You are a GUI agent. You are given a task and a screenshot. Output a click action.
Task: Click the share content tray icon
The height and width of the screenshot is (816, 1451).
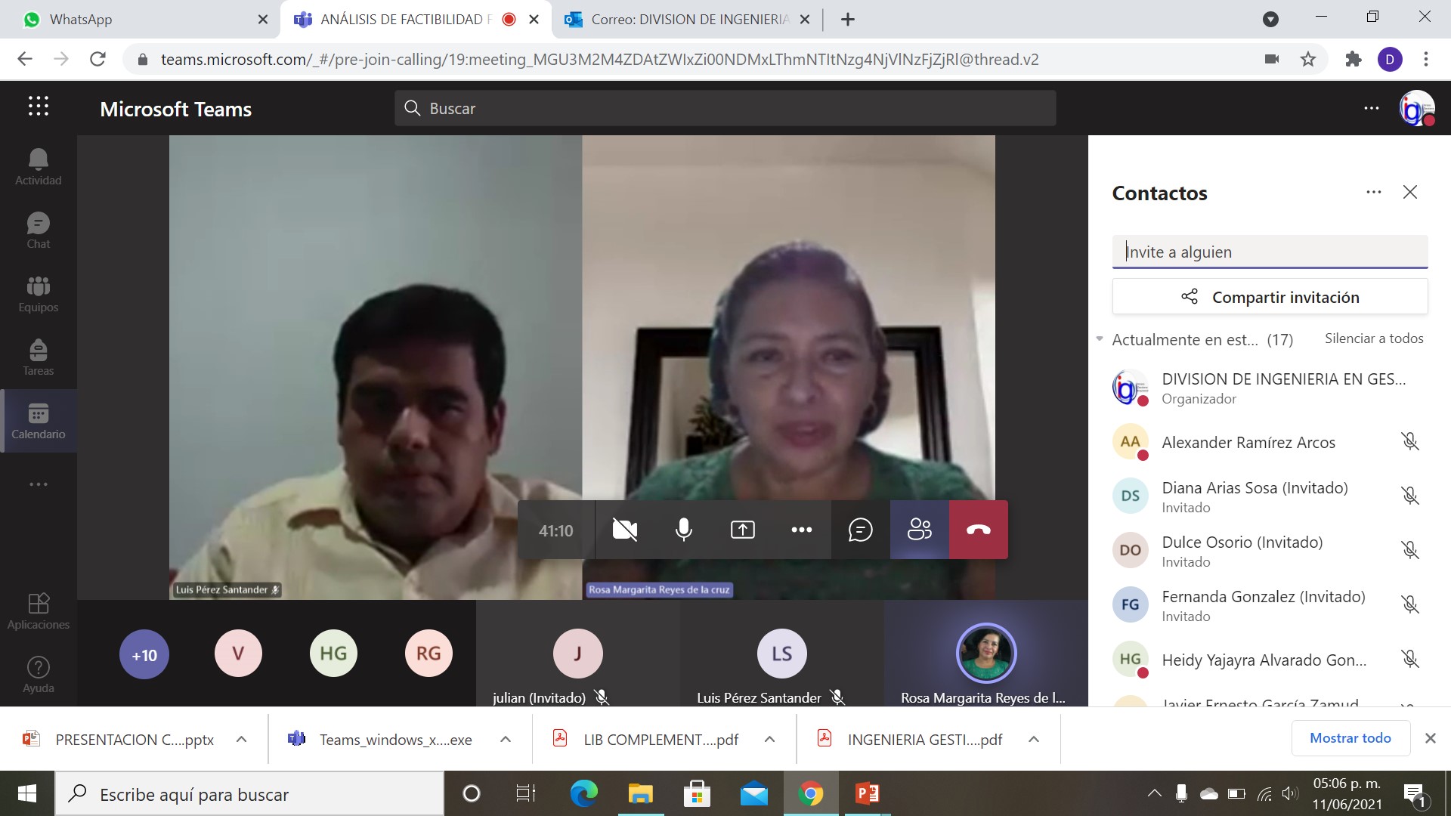(x=742, y=530)
